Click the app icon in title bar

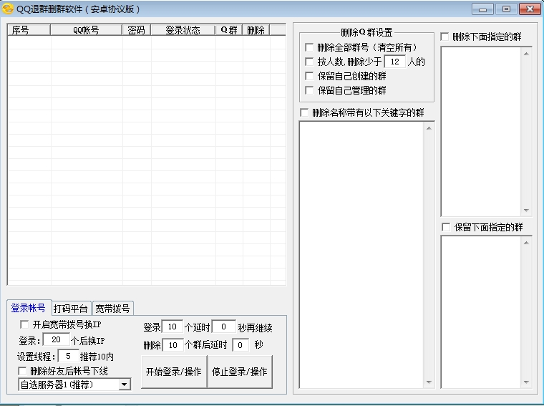point(8,9)
